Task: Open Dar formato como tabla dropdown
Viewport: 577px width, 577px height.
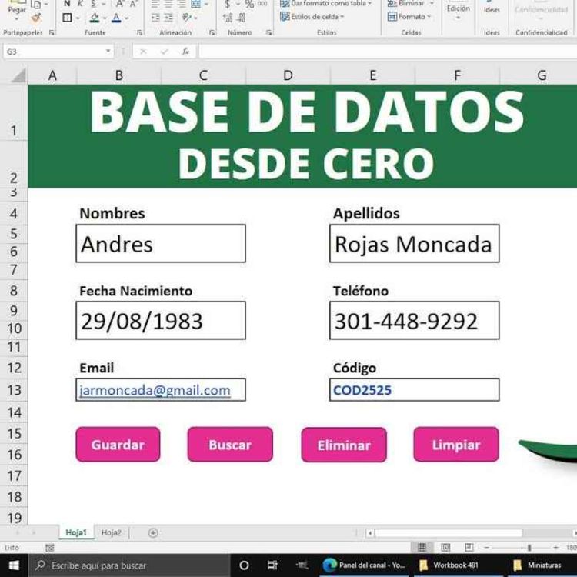Action: [x=326, y=4]
